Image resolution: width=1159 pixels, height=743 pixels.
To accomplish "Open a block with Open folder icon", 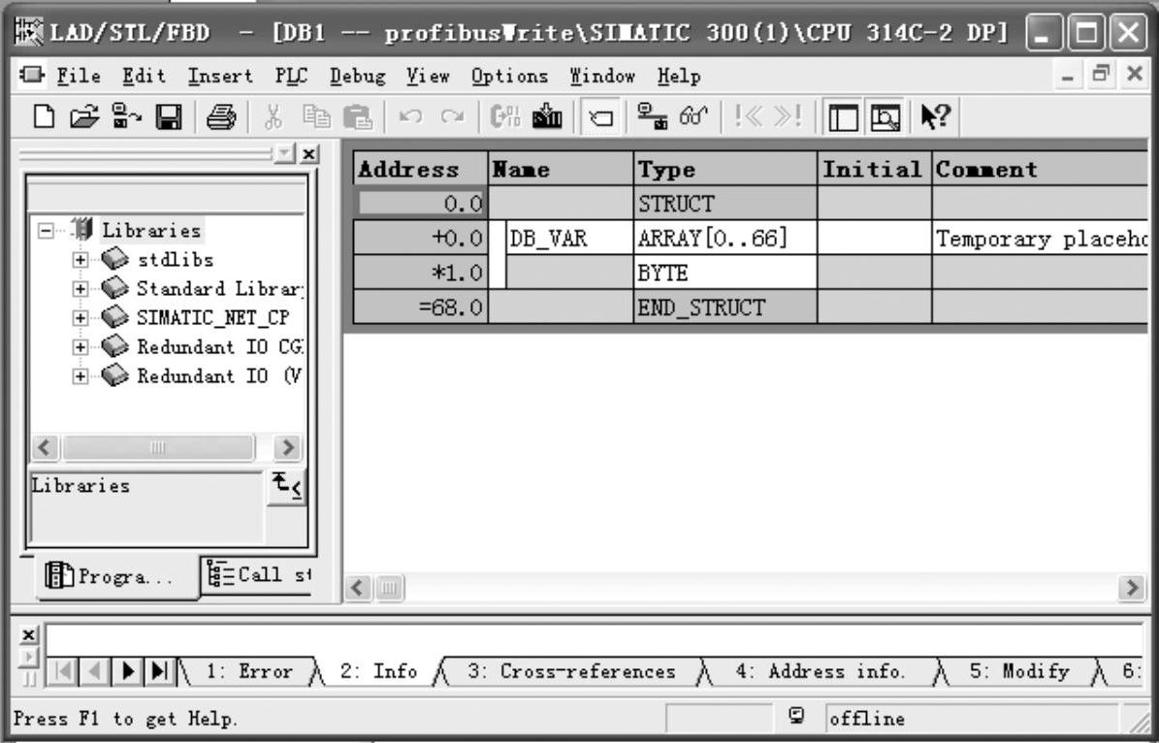I will (x=84, y=116).
